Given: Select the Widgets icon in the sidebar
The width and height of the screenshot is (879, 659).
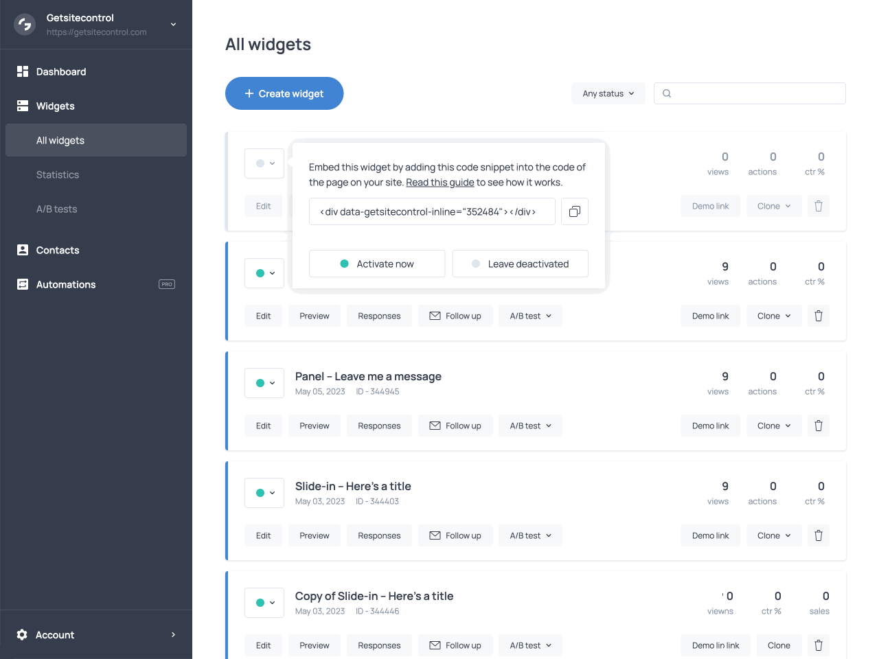Looking at the screenshot, I should (21, 106).
